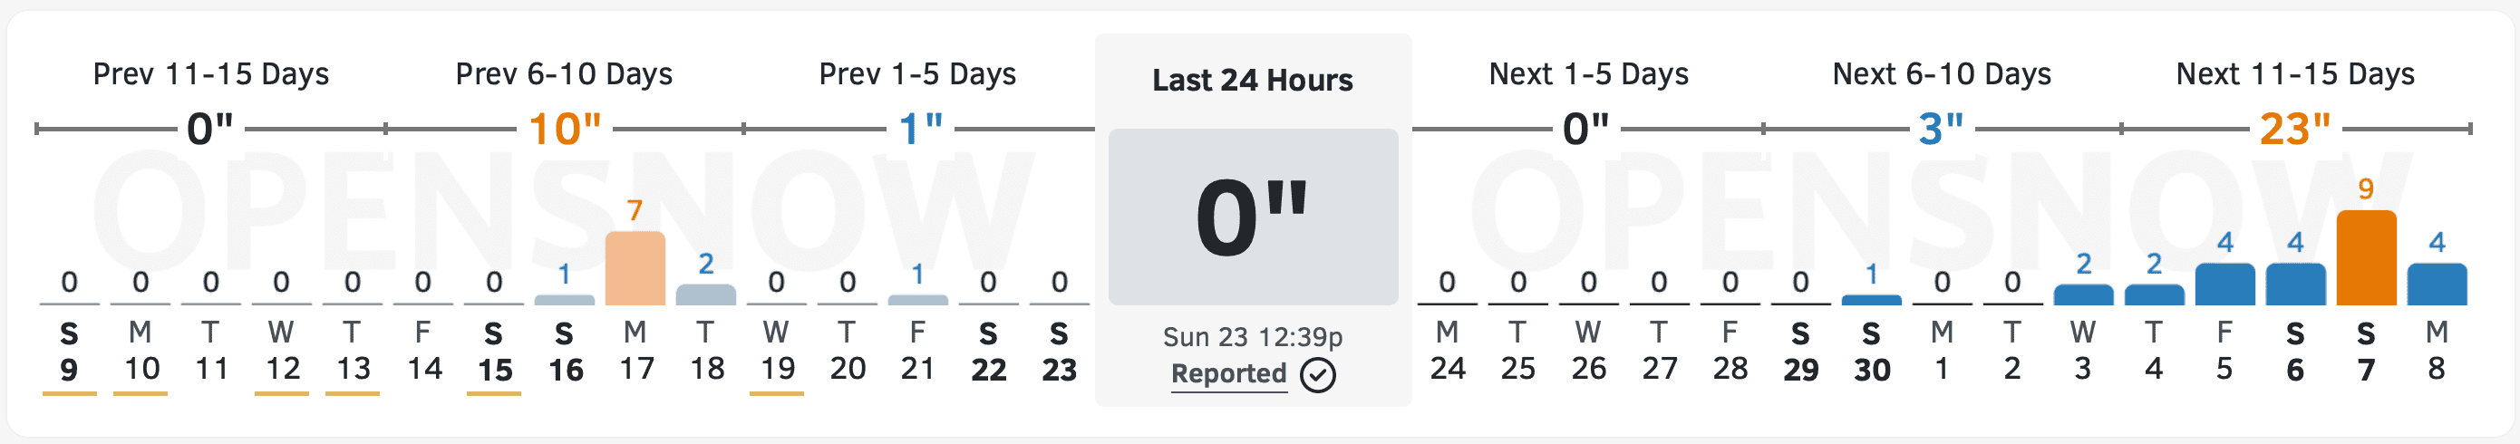
Task: Click the 1-inch bar on Sunday 16
Action: tap(565, 298)
